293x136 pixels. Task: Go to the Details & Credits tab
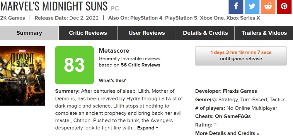tap(205, 33)
